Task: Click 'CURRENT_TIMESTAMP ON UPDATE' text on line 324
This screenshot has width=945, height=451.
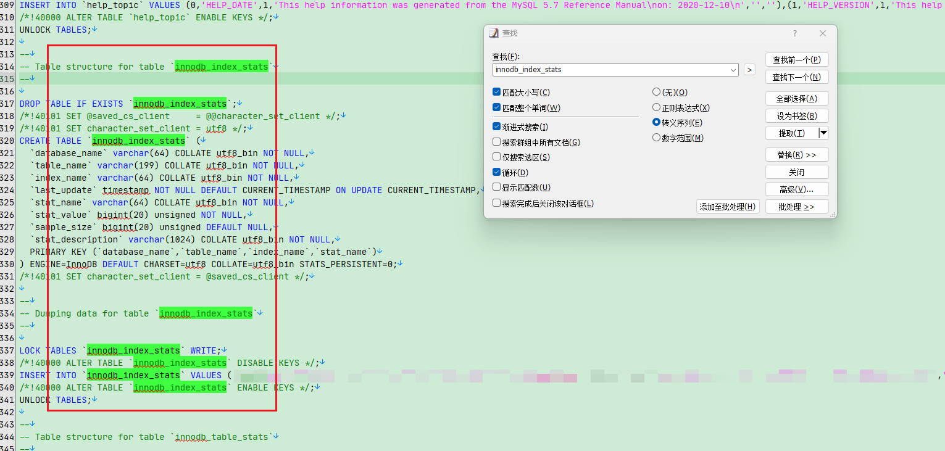Action: [x=312, y=190]
